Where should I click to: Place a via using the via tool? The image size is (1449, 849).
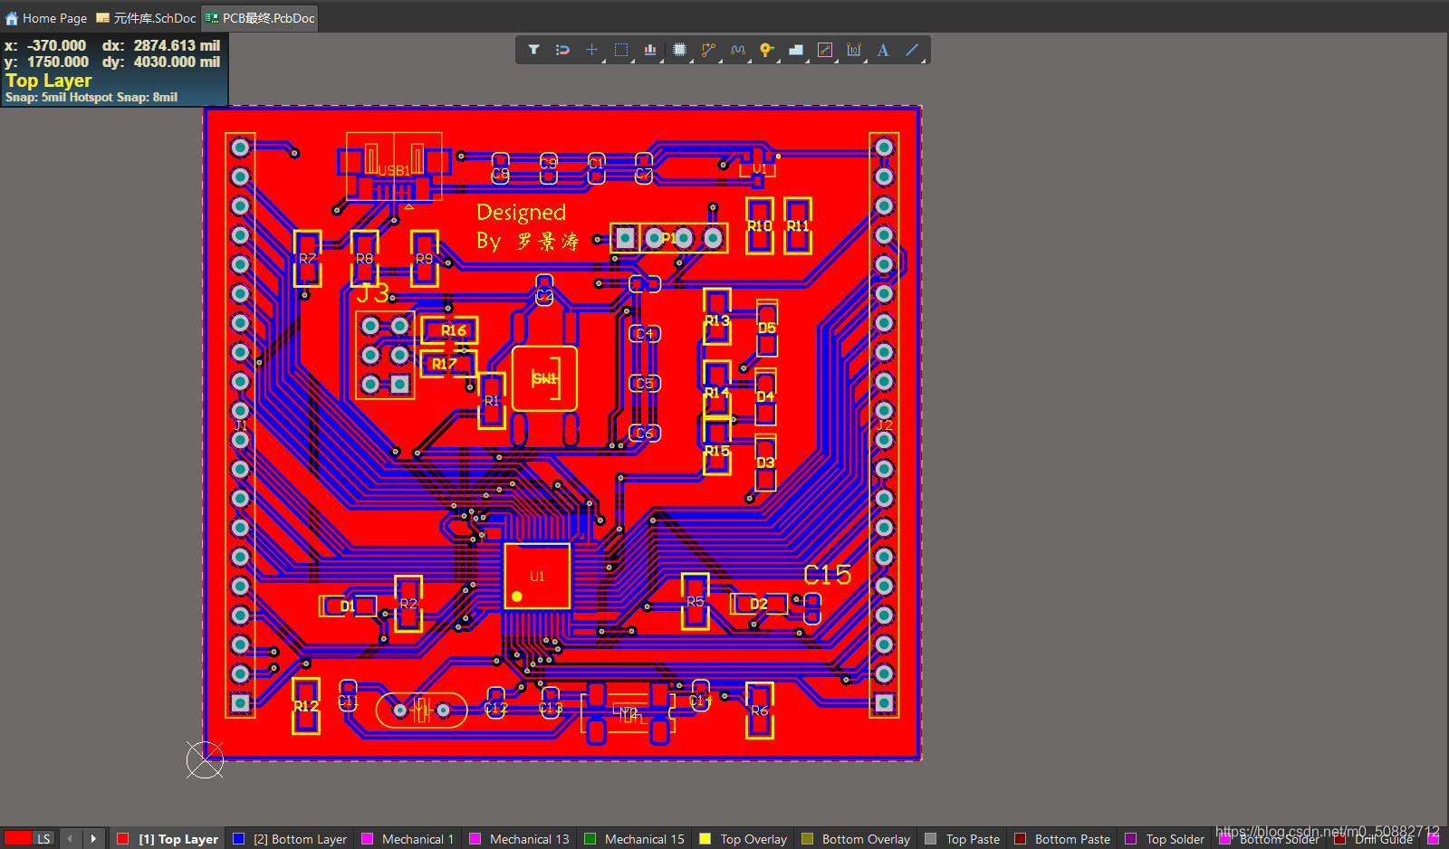pyautogui.click(x=766, y=50)
